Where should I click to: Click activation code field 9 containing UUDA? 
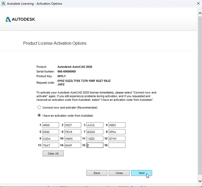click(50, 138)
